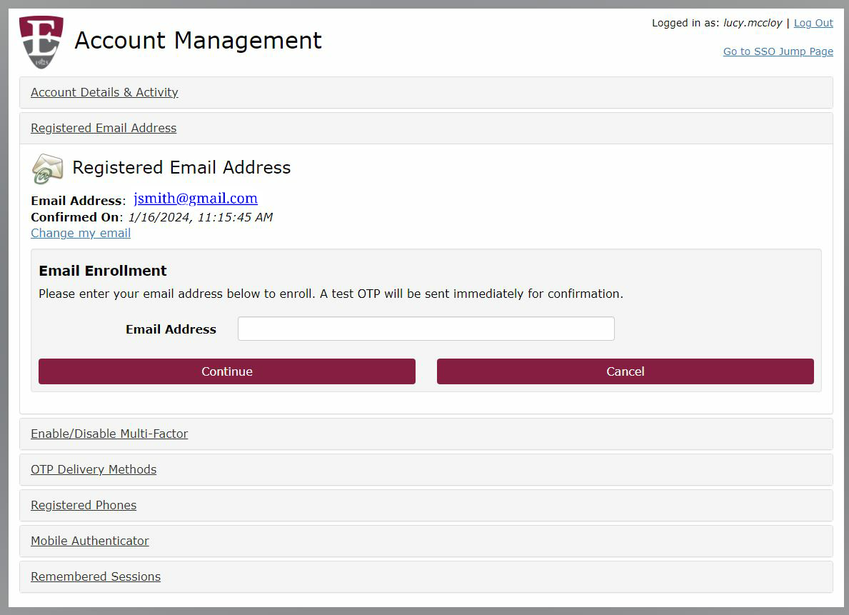Viewport: 849px width, 615px height.
Task: Click the maroon shield logo
Action: tap(41, 41)
